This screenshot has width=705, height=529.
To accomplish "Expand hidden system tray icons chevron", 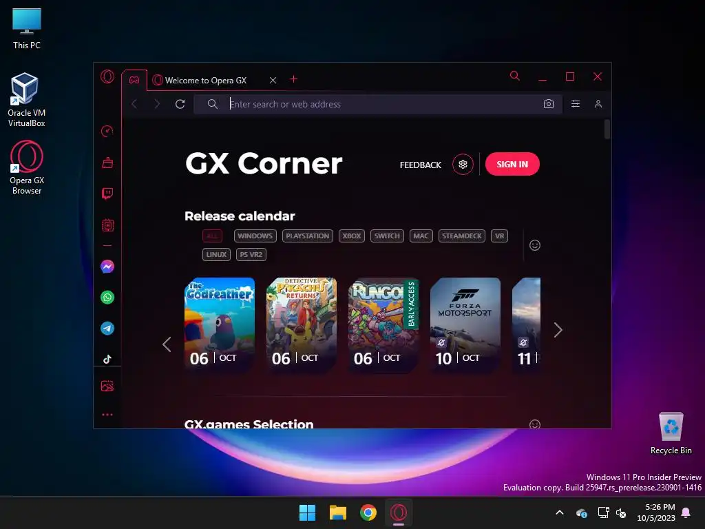I will pos(560,512).
